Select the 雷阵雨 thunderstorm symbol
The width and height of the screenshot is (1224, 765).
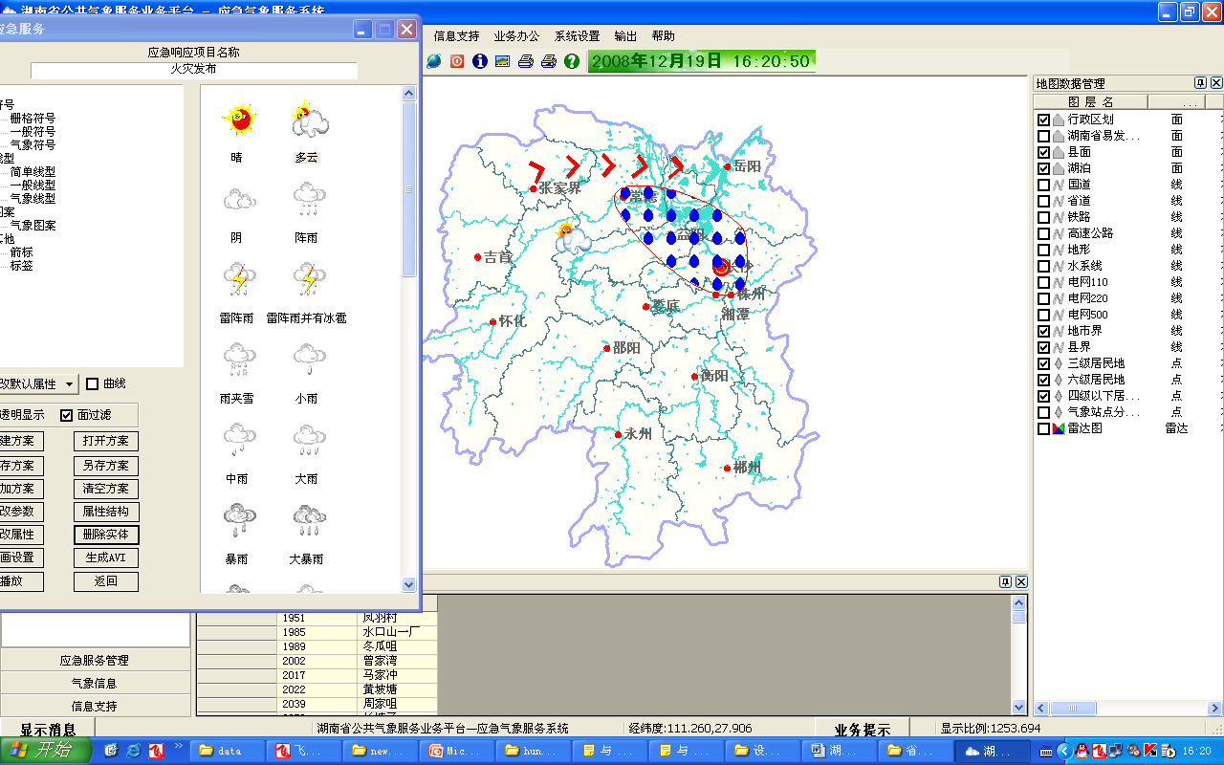tap(237, 281)
